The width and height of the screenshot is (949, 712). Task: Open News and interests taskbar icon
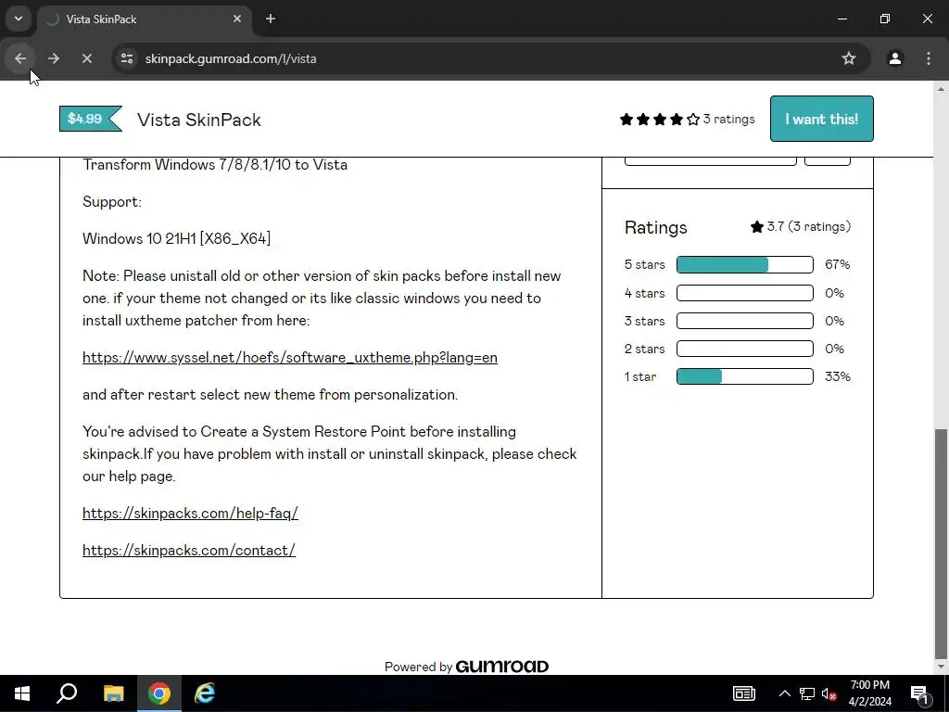point(744,693)
